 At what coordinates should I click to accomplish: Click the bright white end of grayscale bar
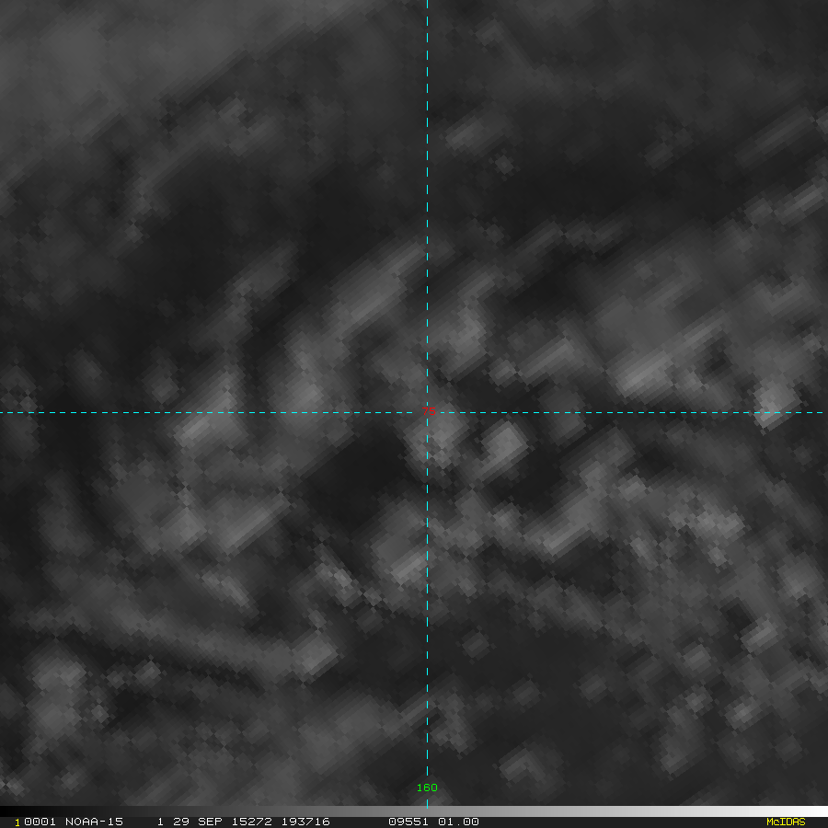819,811
